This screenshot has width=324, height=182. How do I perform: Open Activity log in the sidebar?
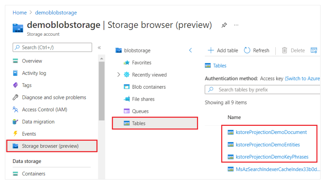tap(34, 73)
